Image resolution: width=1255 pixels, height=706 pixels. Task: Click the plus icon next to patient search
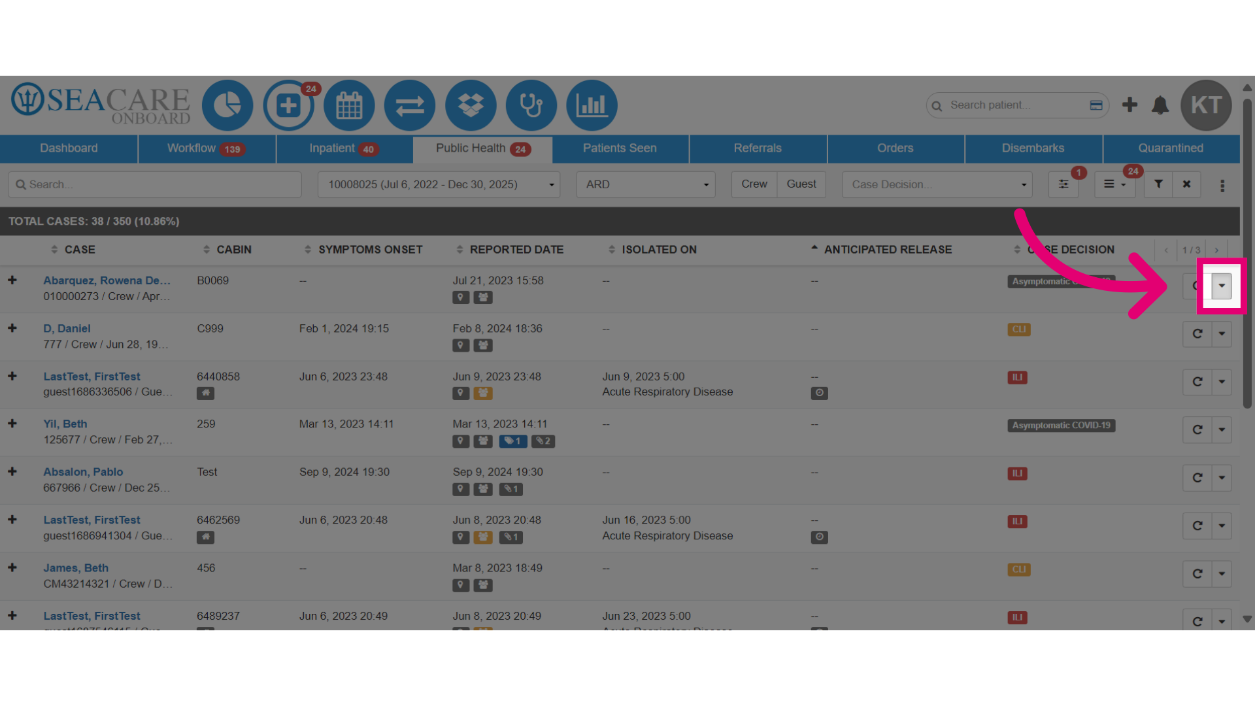(1129, 105)
